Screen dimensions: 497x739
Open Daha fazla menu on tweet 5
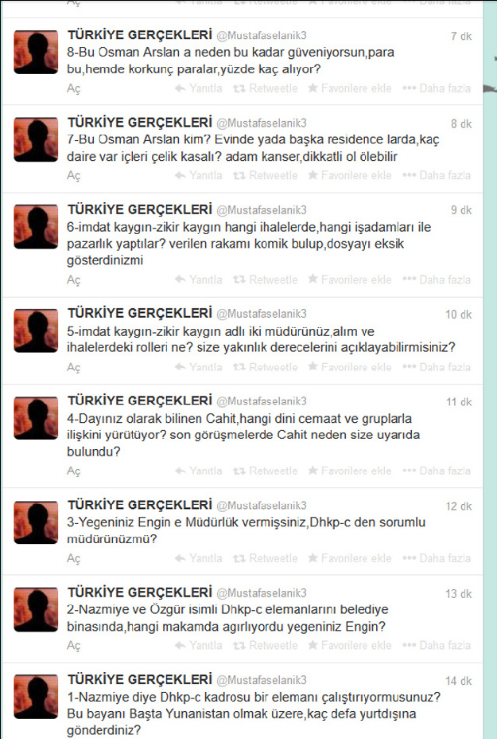pos(437,367)
